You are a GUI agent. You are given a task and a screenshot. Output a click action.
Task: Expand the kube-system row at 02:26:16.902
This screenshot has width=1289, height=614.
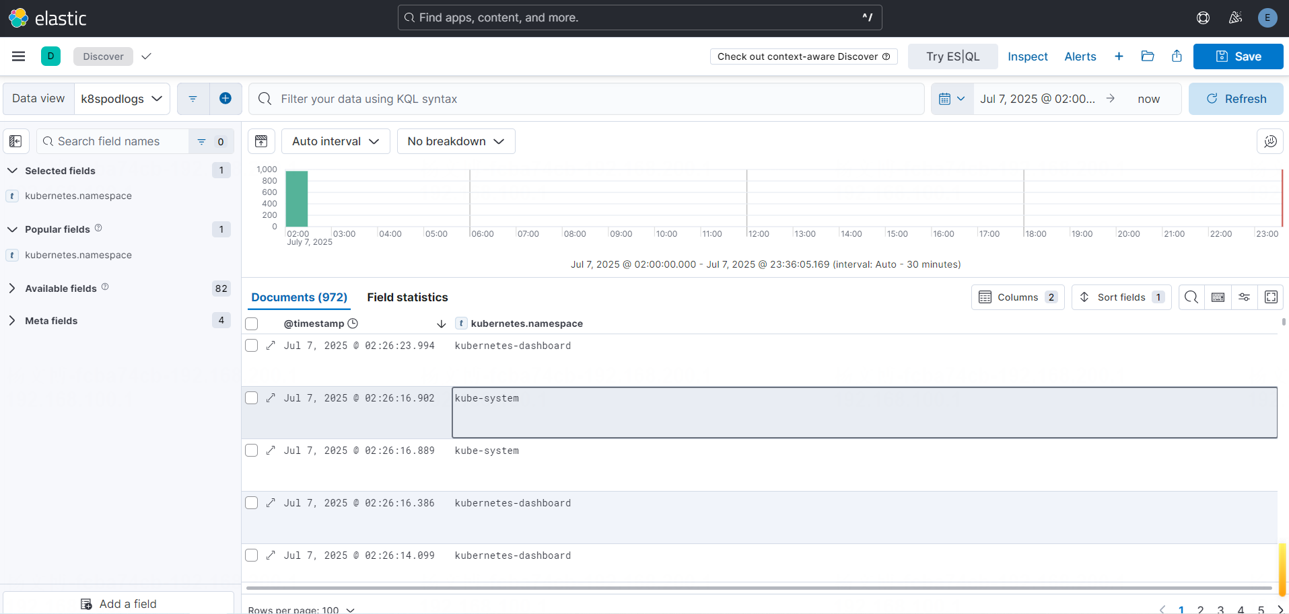tap(271, 398)
